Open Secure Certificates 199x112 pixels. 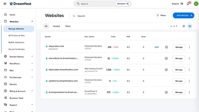(16, 49)
